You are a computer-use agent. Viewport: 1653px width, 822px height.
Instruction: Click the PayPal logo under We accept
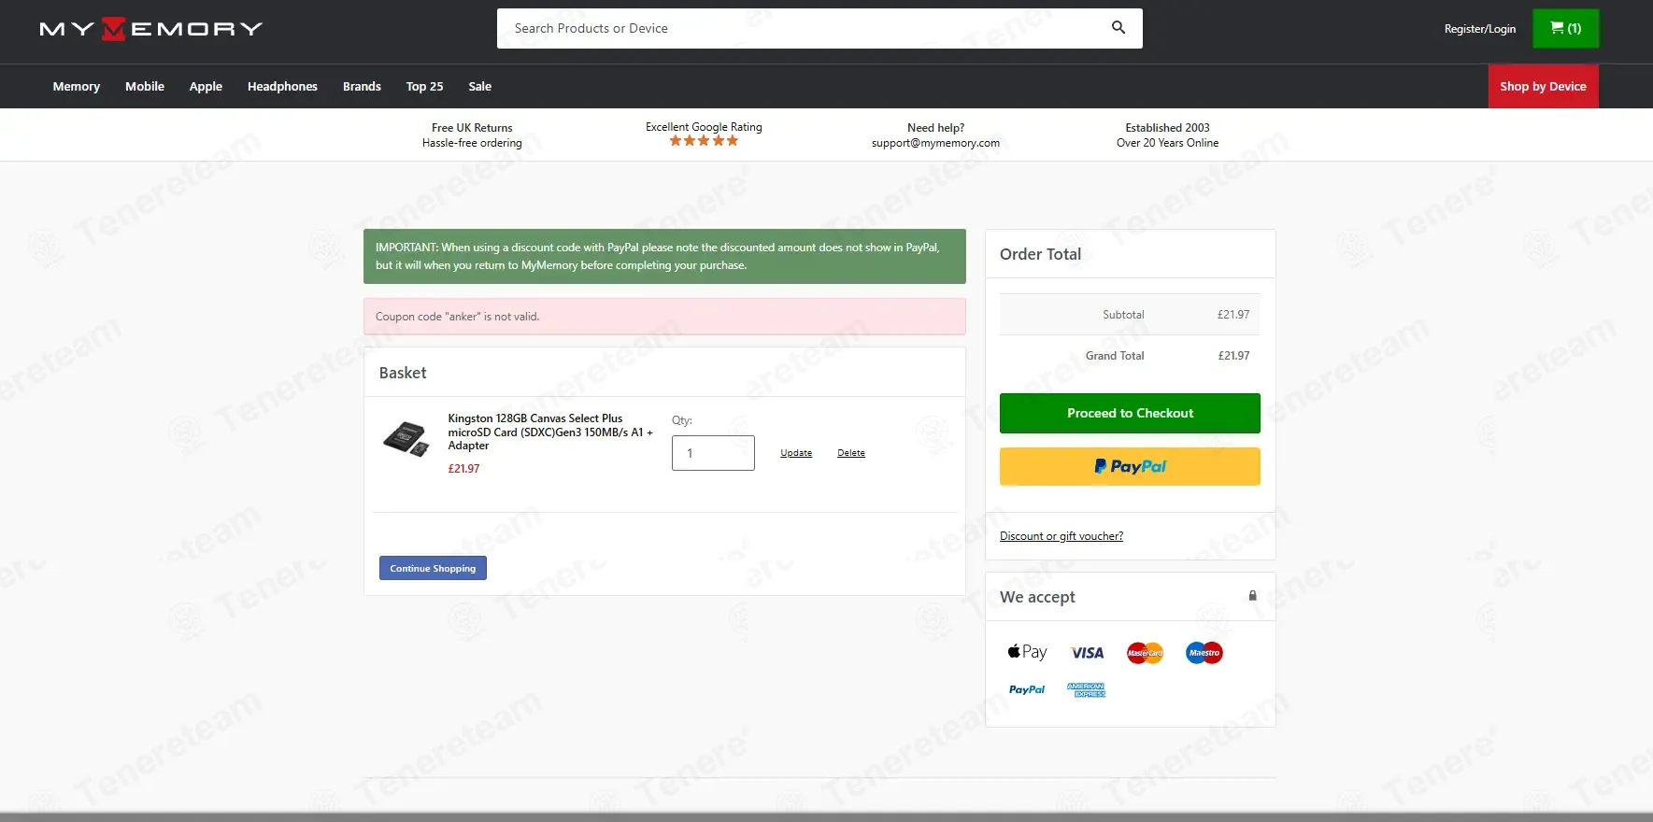coord(1027,689)
